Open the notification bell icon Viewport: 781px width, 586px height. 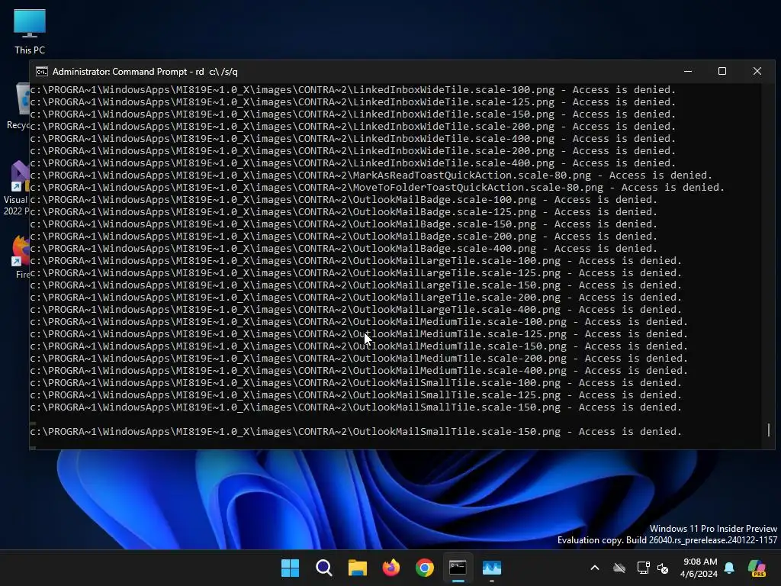(729, 568)
